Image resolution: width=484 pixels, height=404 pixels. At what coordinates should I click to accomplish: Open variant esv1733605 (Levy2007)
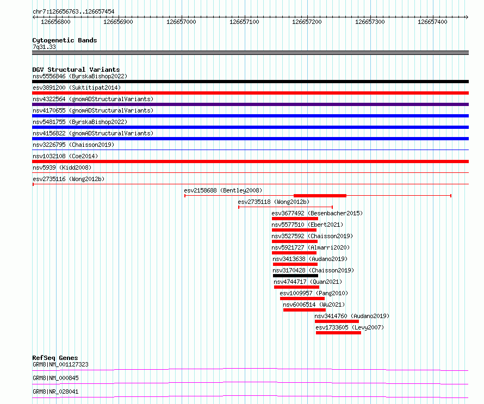coord(350,327)
